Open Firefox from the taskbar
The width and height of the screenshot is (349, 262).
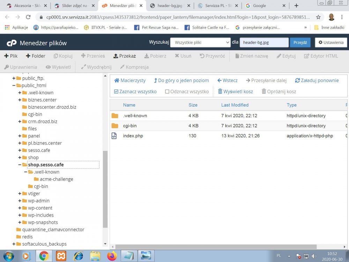[x=112, y=256]
